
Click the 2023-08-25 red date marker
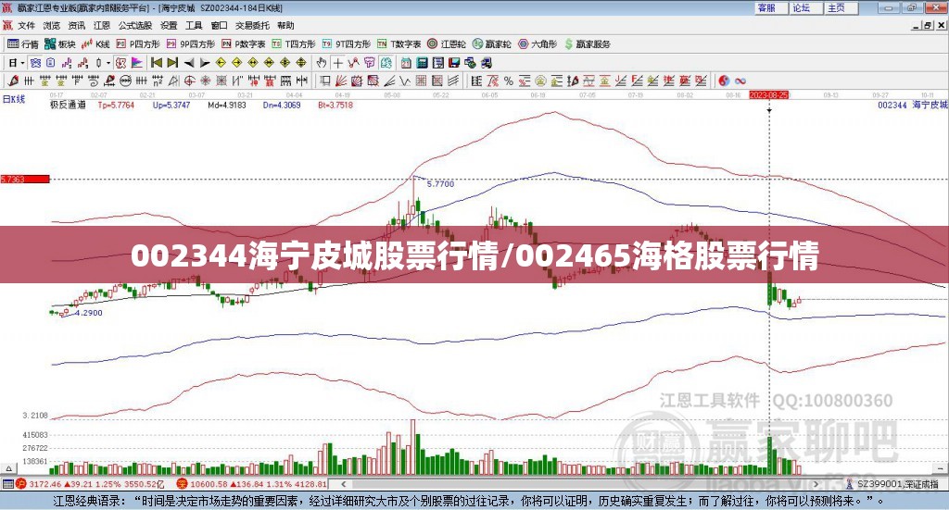768,94
